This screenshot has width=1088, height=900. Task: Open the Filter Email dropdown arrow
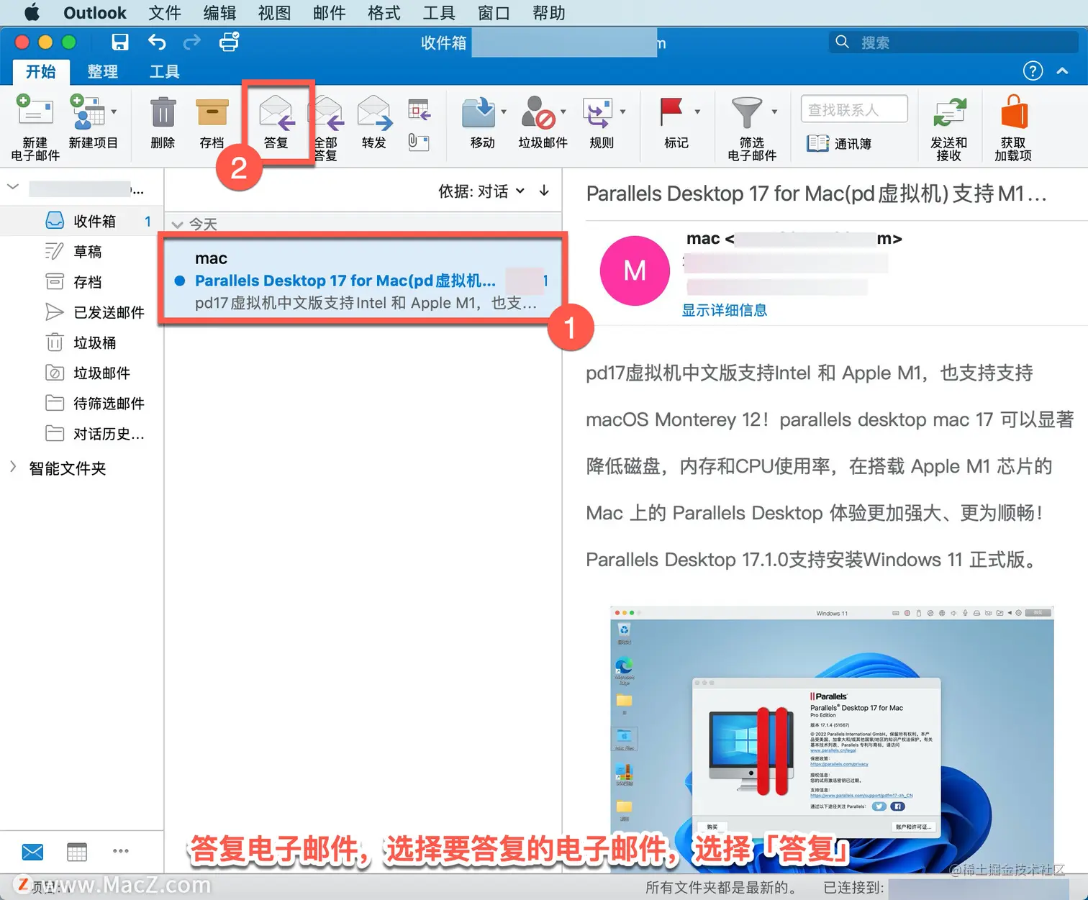pos(774,112)
